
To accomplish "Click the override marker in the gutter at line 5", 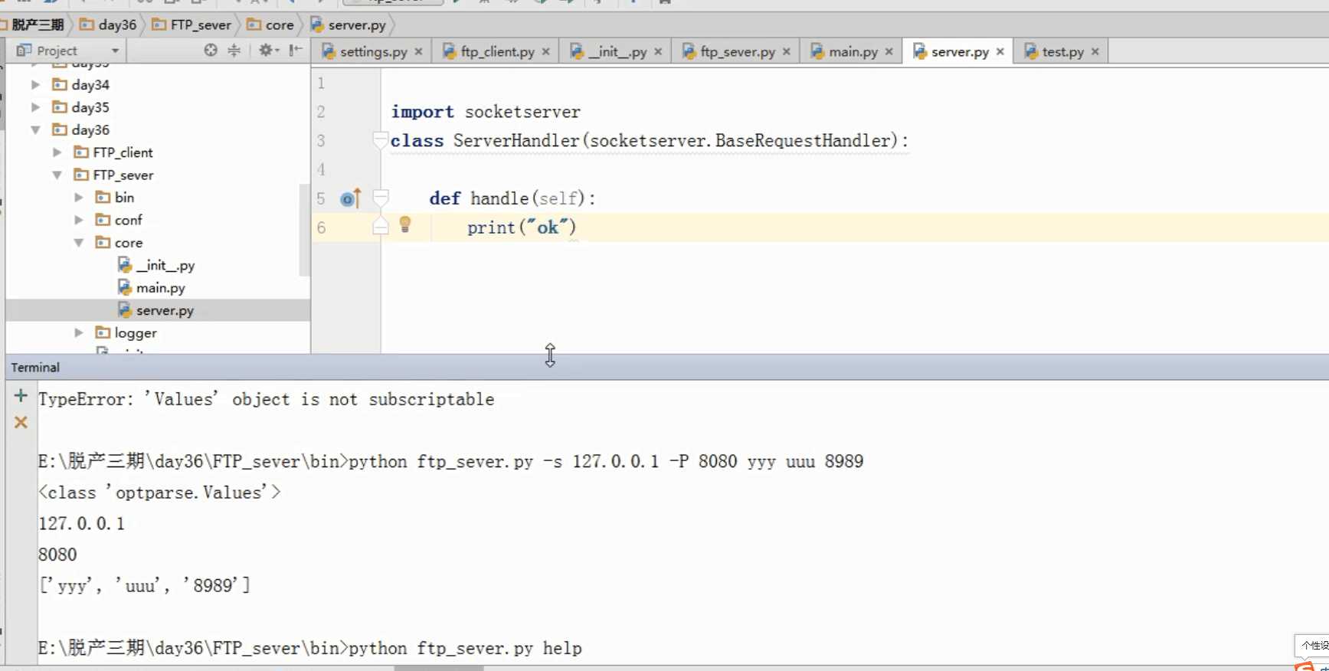I will (350, 199).
